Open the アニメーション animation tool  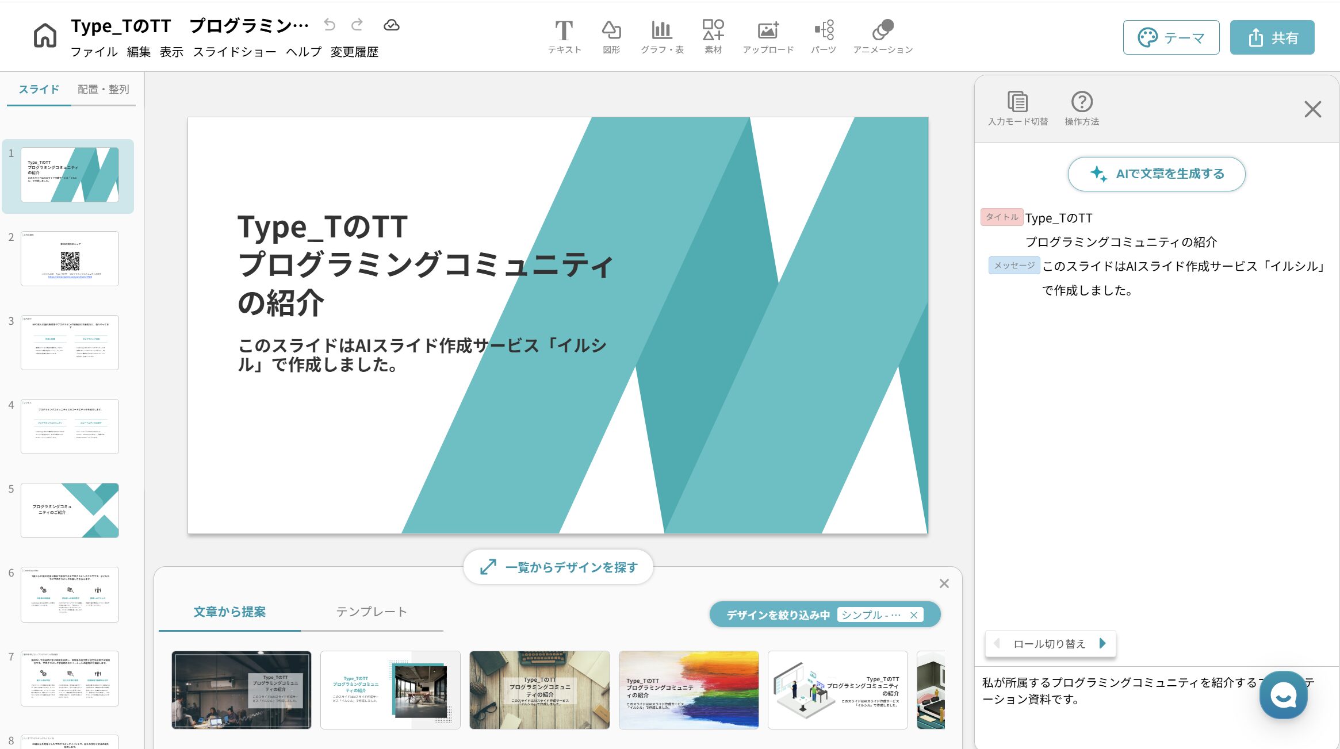coord(883,37)
